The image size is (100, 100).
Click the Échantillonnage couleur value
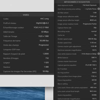point(41,27)
